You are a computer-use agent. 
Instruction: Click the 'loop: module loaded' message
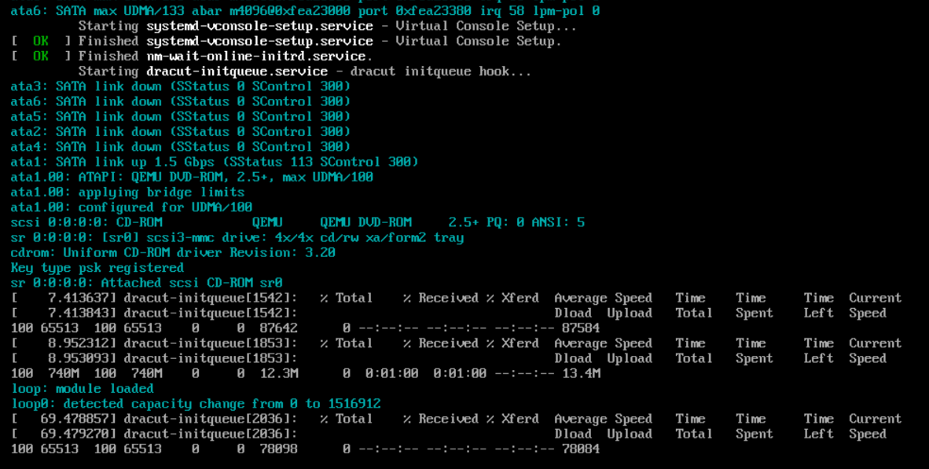83,389
